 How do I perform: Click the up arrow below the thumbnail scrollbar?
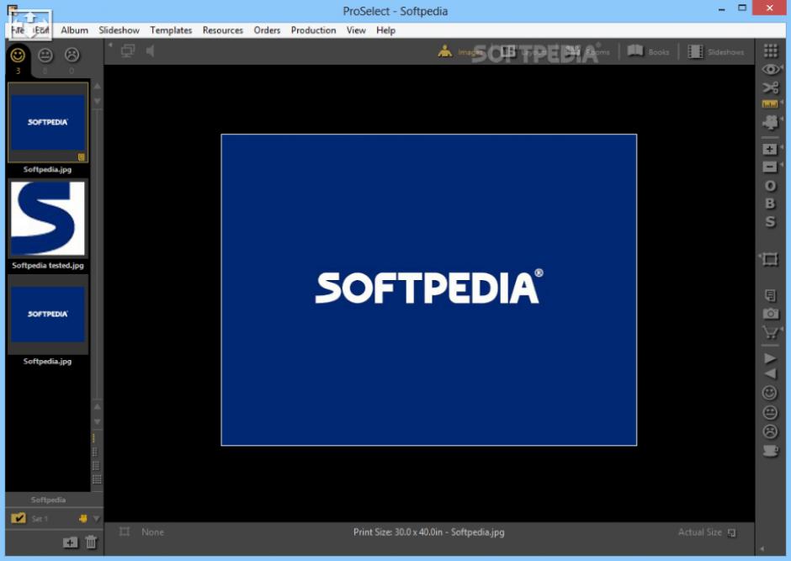pyautogui.click(x=98, y=406)
